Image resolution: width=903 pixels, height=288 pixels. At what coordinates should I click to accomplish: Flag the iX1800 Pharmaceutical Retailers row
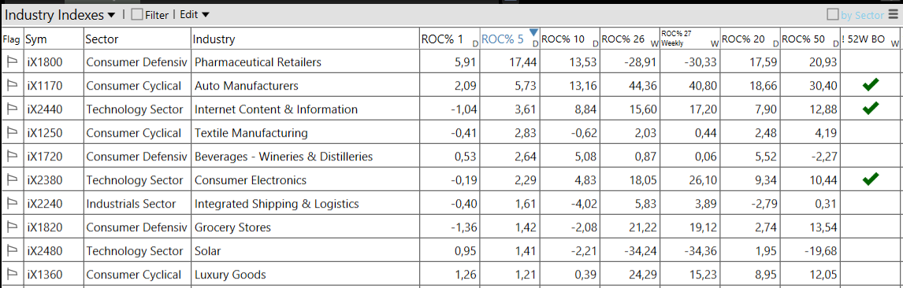point(12,62)
